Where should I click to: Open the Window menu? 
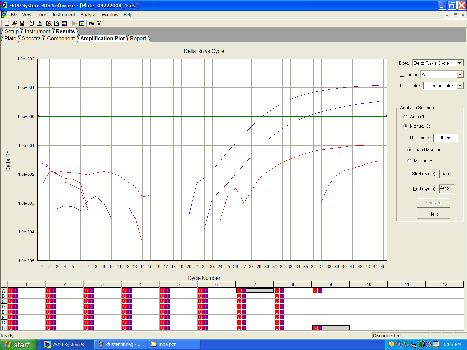110,15
